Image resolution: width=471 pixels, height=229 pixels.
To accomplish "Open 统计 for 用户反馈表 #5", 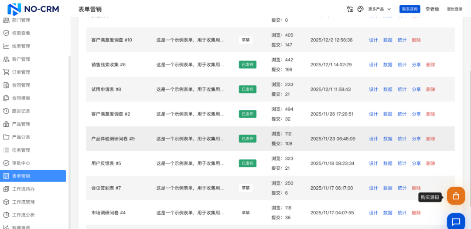I will click(x=402, y=163).
